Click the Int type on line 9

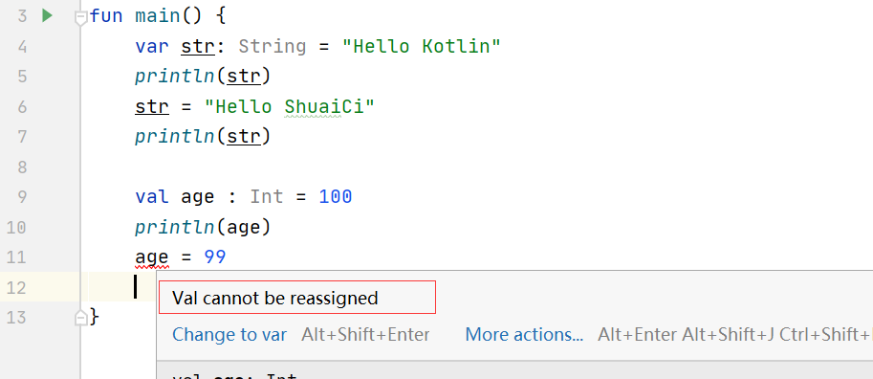[266, 197]
